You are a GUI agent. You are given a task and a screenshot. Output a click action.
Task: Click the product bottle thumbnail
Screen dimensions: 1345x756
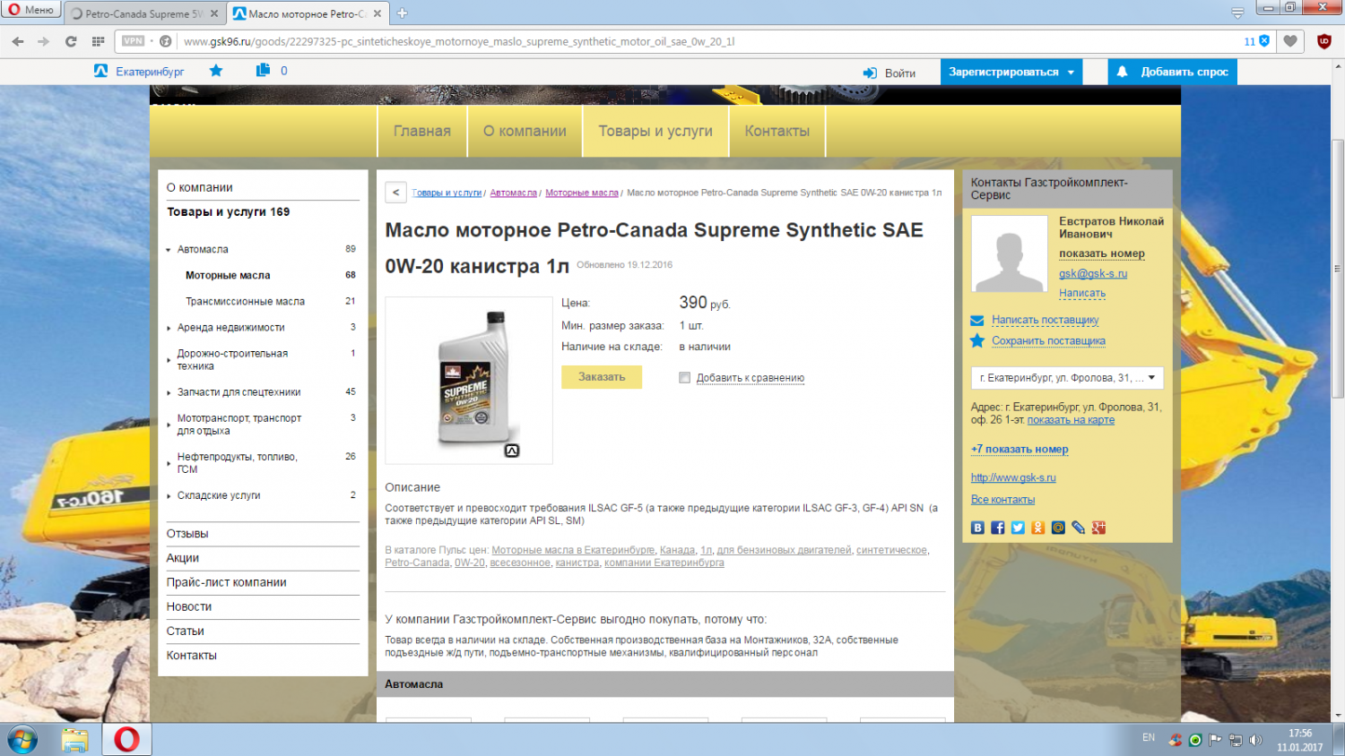point(469,380)
